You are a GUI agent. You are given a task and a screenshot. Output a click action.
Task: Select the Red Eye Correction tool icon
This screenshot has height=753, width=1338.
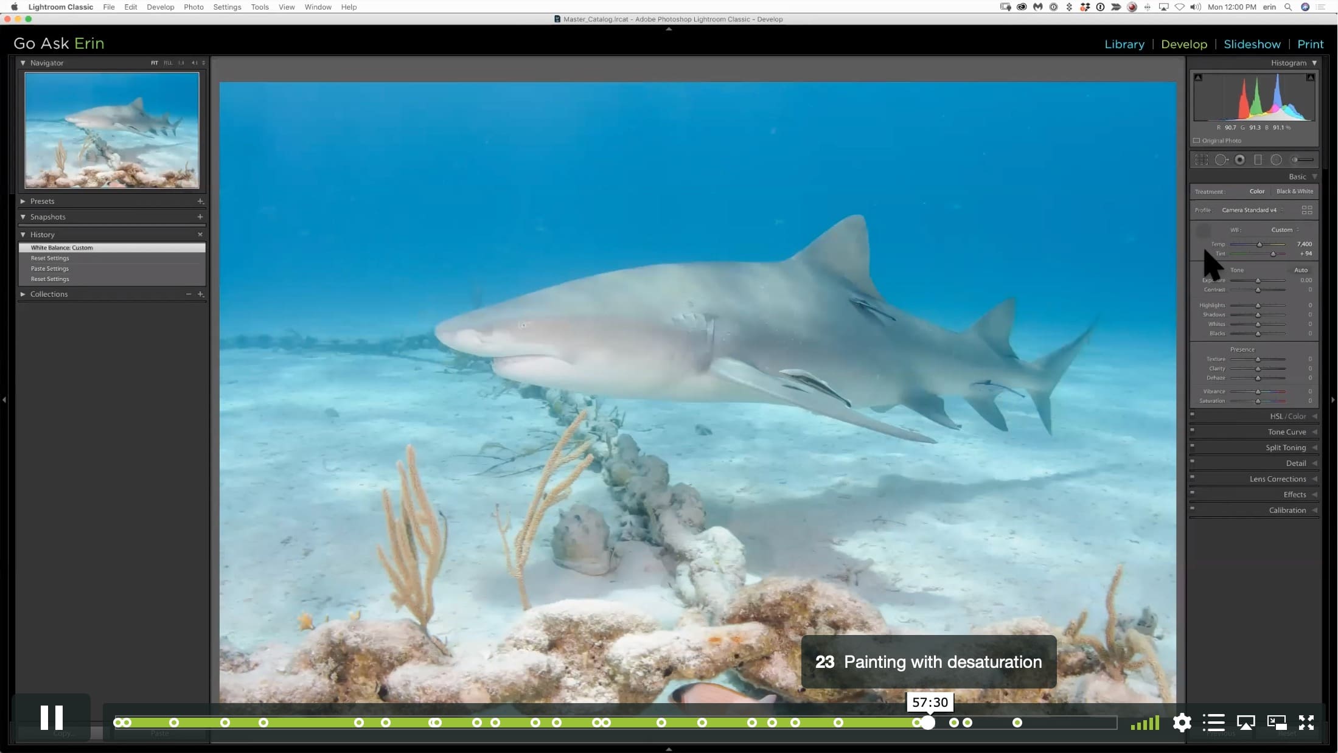pos(1239,160)
